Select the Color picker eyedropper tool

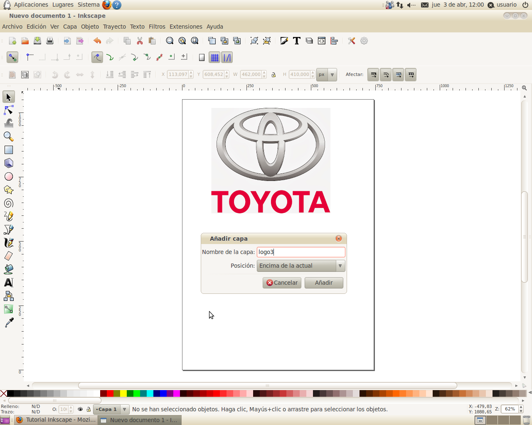point(8,322)
